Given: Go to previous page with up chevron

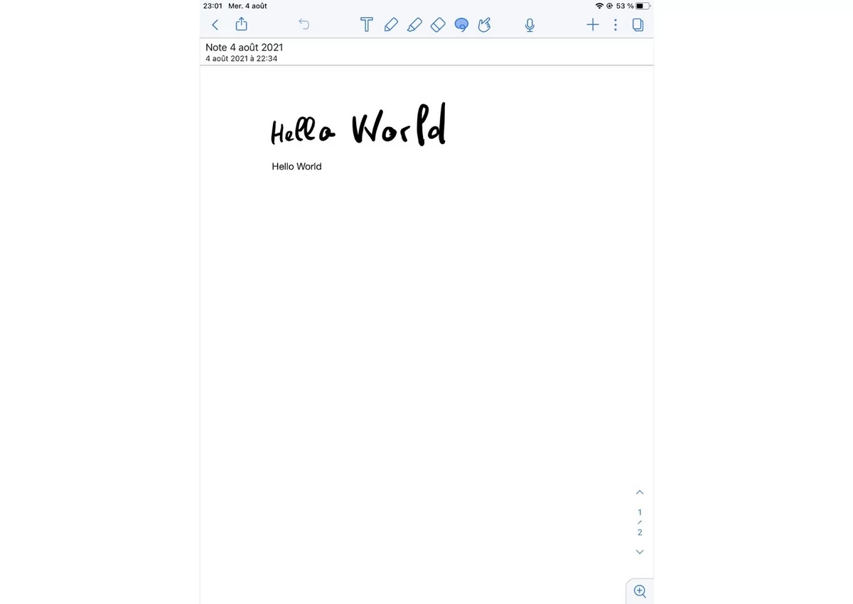Looking at the screenshot, I should (x=640, y=492).
